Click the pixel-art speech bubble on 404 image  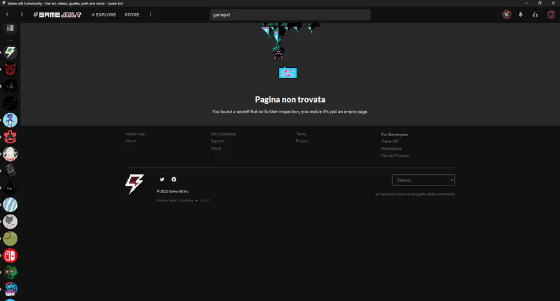(x=288, y=73)
